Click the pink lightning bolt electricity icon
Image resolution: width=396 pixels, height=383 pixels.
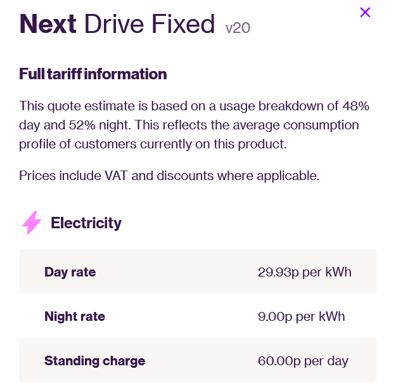tap(32, 223)
